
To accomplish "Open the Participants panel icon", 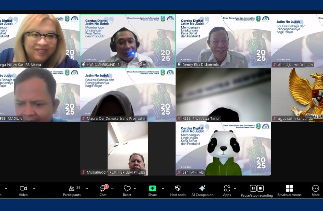I will (71, 189).
